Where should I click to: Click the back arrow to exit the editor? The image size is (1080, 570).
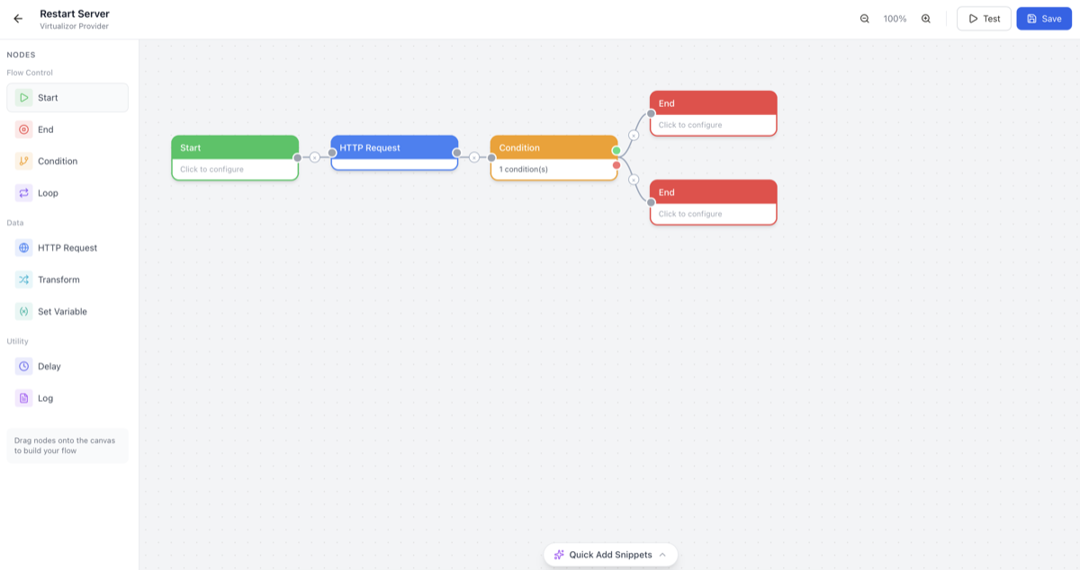coord(17,18)
